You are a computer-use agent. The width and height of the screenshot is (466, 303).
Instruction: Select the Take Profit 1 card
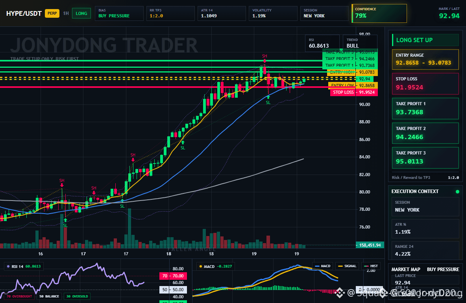tap(425, 108)
